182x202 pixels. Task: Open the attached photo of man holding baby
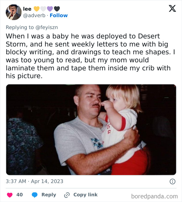coord(91,130)
